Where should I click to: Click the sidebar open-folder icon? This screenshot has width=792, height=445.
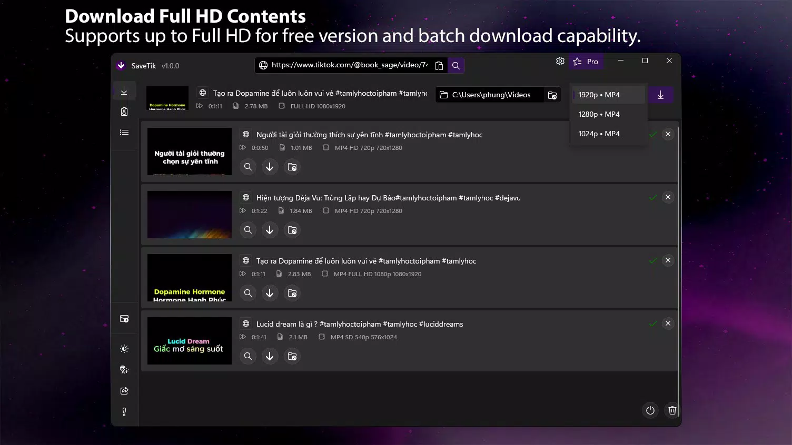pos(124,319)
